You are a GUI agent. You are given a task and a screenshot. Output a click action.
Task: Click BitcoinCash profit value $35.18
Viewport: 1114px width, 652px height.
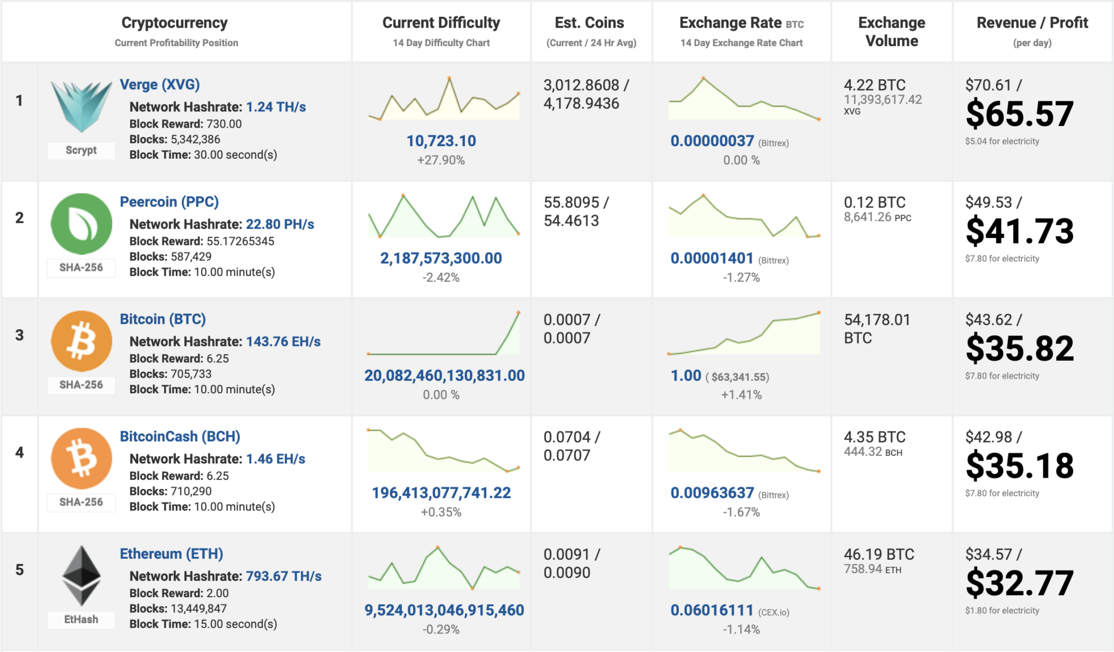[x=1020, y=466]
